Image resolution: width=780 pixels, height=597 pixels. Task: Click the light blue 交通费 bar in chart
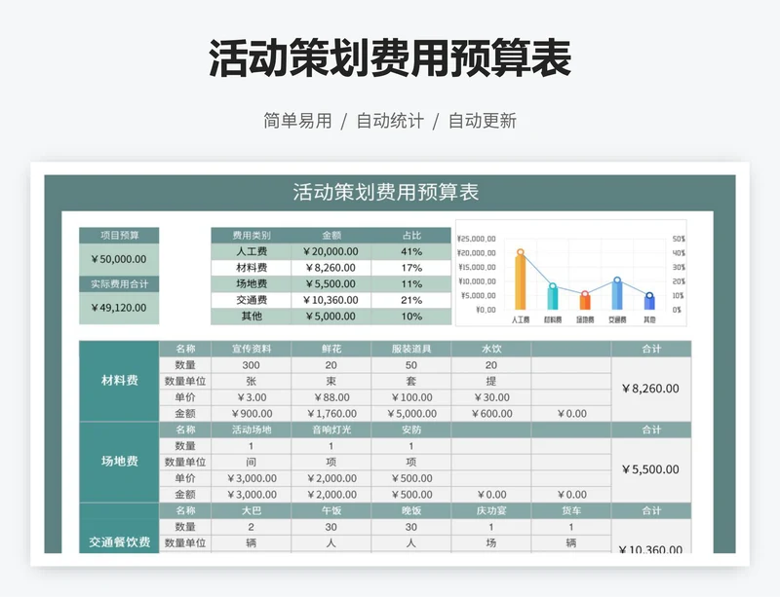617,295
